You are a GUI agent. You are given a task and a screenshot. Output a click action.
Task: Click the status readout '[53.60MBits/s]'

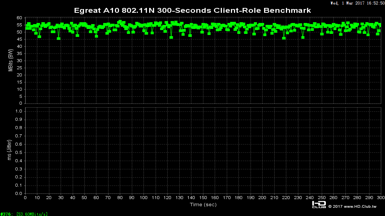pyautogui.click(x=32, y=214)
